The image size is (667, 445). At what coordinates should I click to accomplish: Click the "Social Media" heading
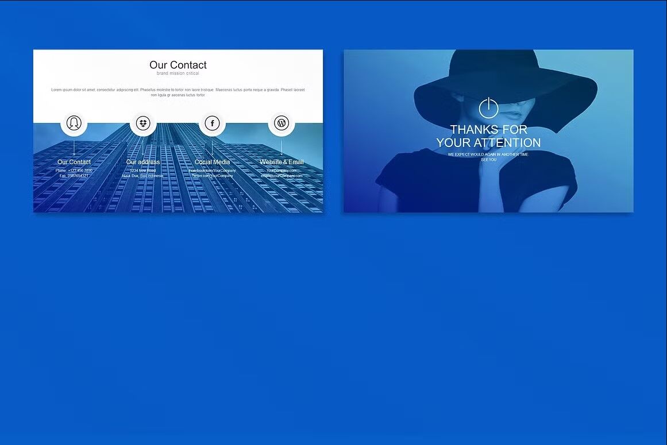coord(213,162)
